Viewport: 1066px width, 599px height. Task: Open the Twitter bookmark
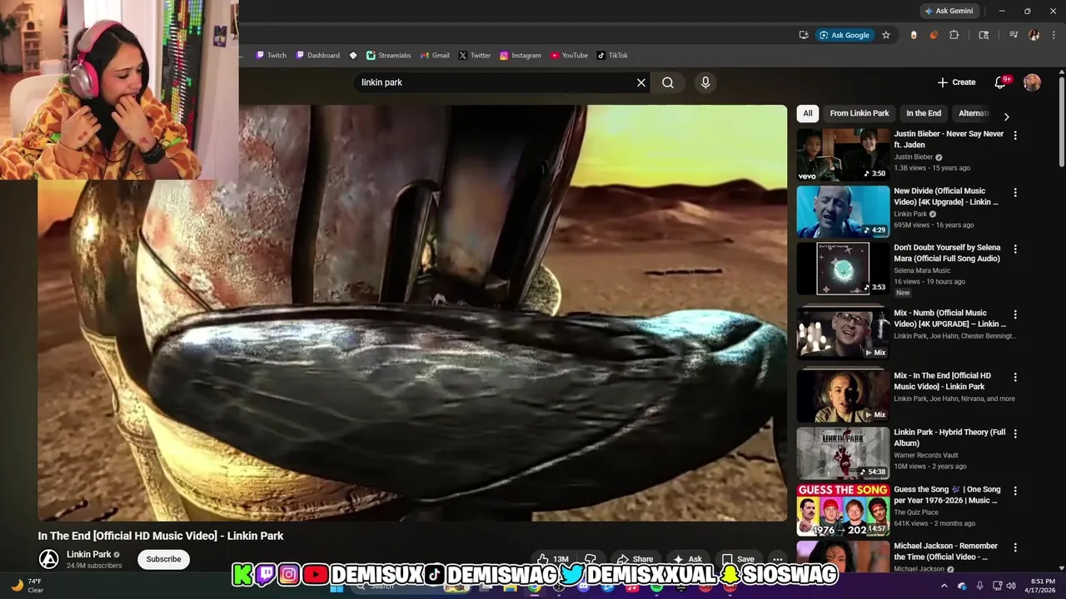click(475, 56)
